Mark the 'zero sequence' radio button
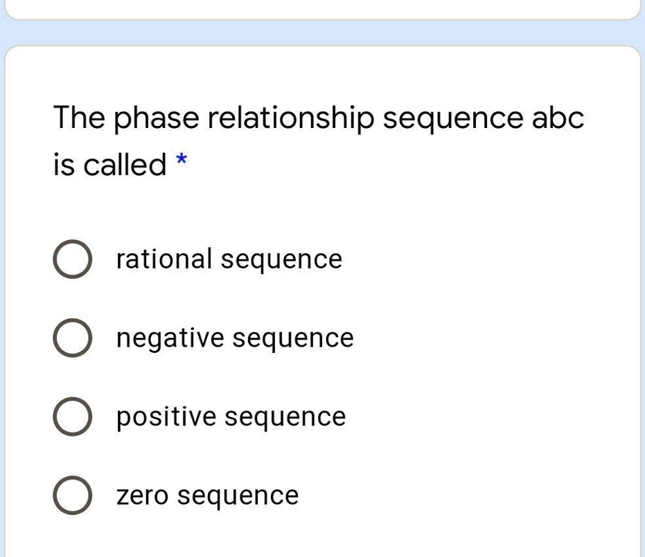This screenshot has height=557, width=645. click(x=72, y=495)
